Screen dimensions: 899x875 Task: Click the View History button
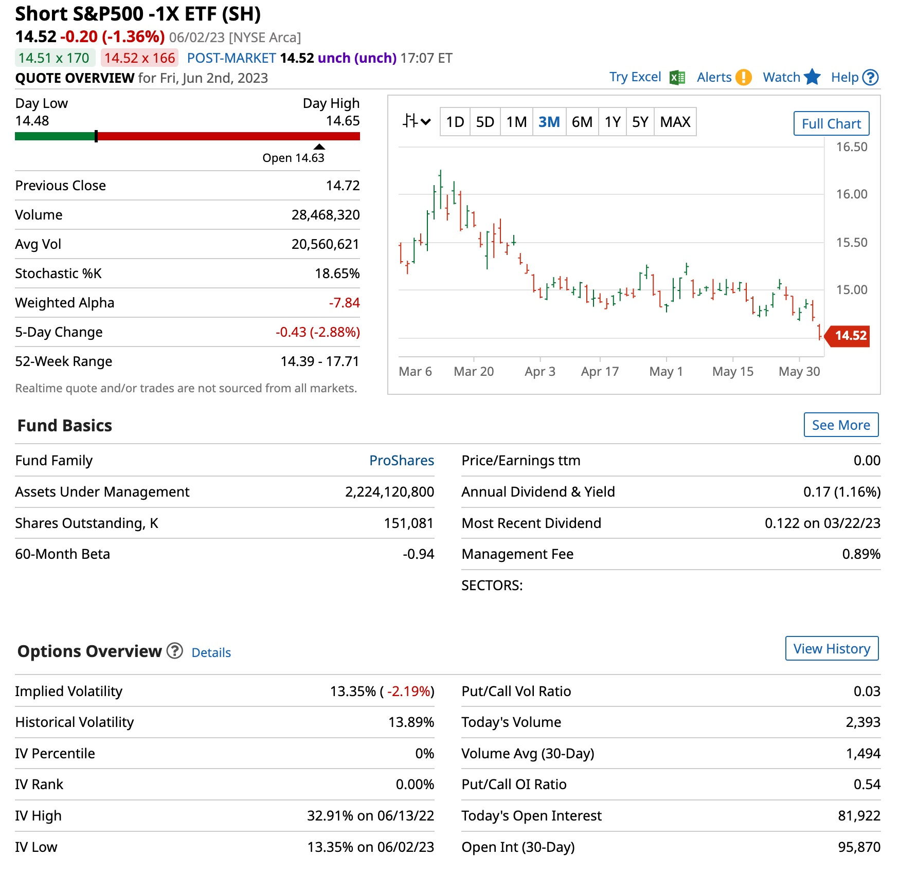point(832,648)
